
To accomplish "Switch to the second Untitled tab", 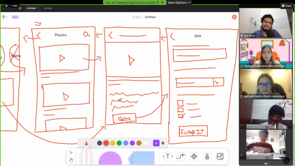I will tap(48, 8).
